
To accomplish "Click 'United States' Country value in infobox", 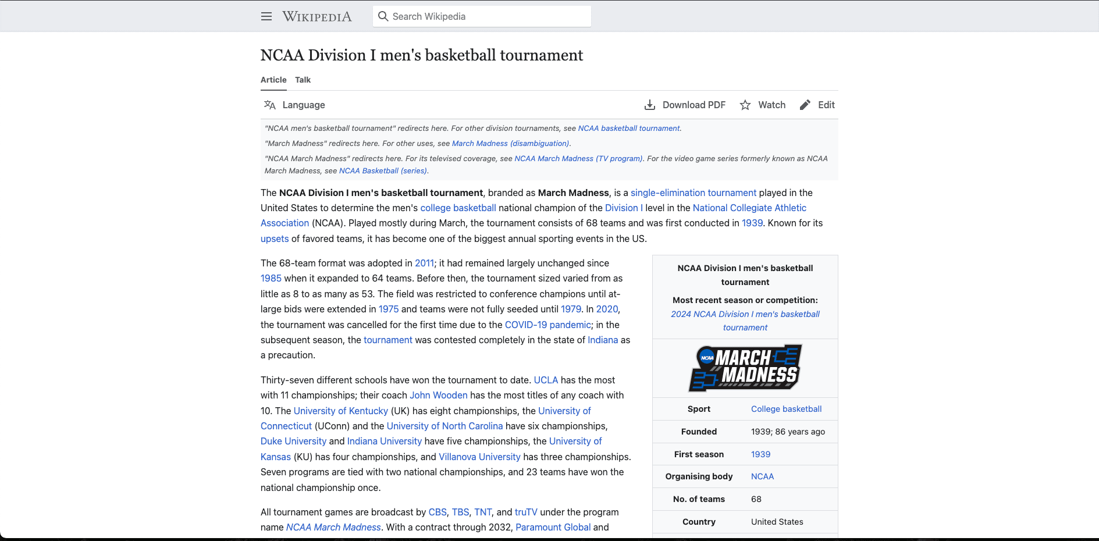I will pyautogui.click(x=777, y=522).
